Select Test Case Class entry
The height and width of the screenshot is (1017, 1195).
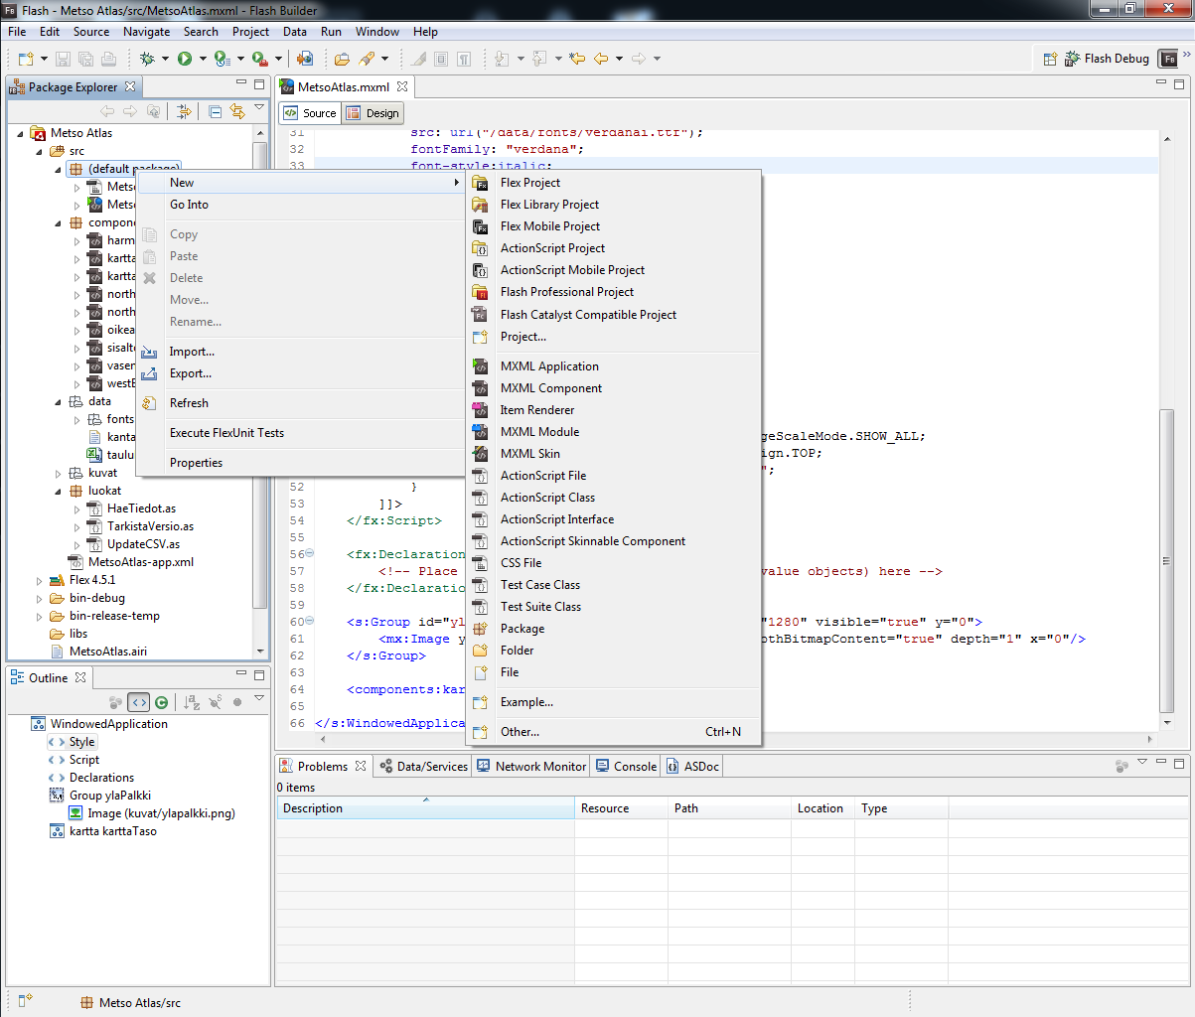pyautogui.click(x=613, y=585)
